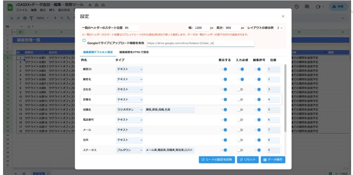Click the 共有 share button
Viewport: 353px width, 175px height.
338,7
